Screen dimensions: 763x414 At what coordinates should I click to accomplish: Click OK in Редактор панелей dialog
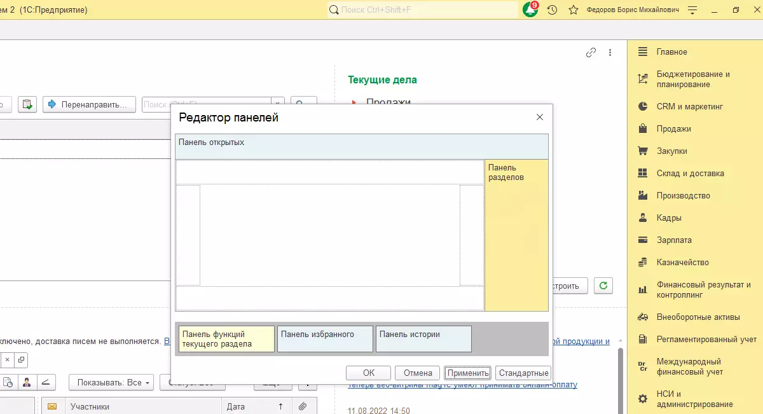click(369, 373)
